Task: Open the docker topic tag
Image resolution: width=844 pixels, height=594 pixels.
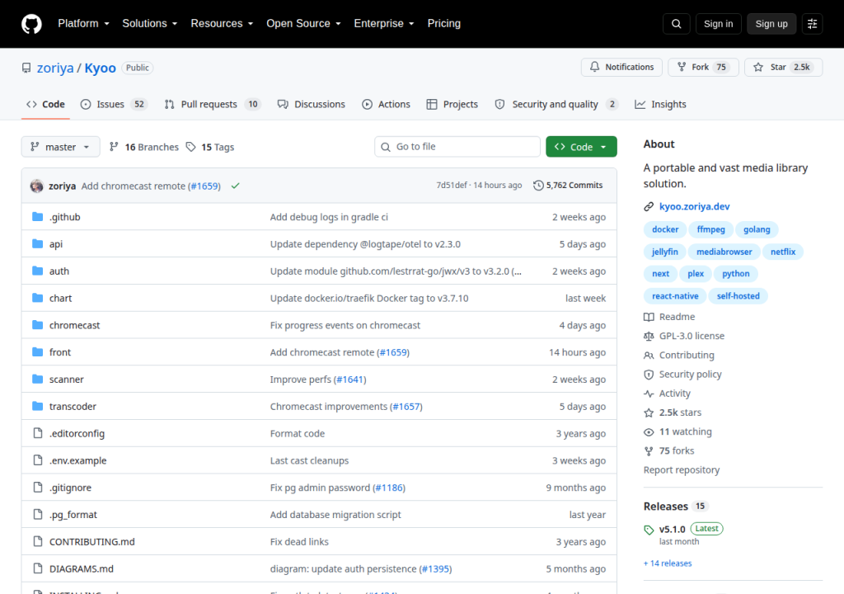Action: pyautogui.click(x=665, y=229)
